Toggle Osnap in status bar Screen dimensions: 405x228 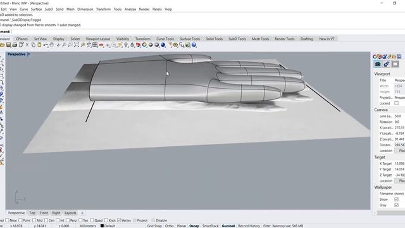click(194, 226)
